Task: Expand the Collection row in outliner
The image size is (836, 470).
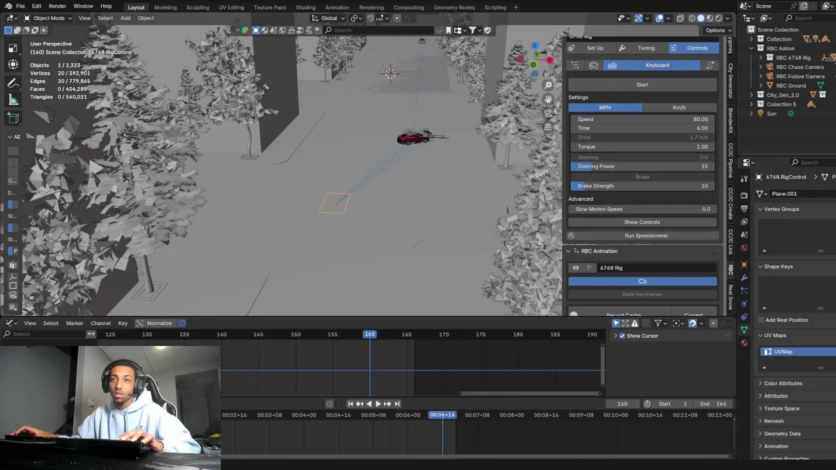Action: point(752,39)
